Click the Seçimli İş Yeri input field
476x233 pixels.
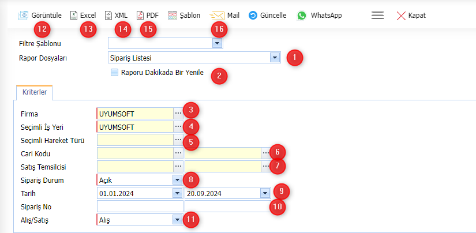[x=135, y=127]
